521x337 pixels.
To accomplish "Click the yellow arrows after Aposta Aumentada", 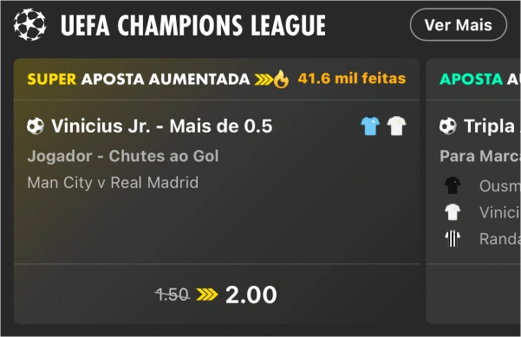I will pyautogui.click(x=264, y=80).
